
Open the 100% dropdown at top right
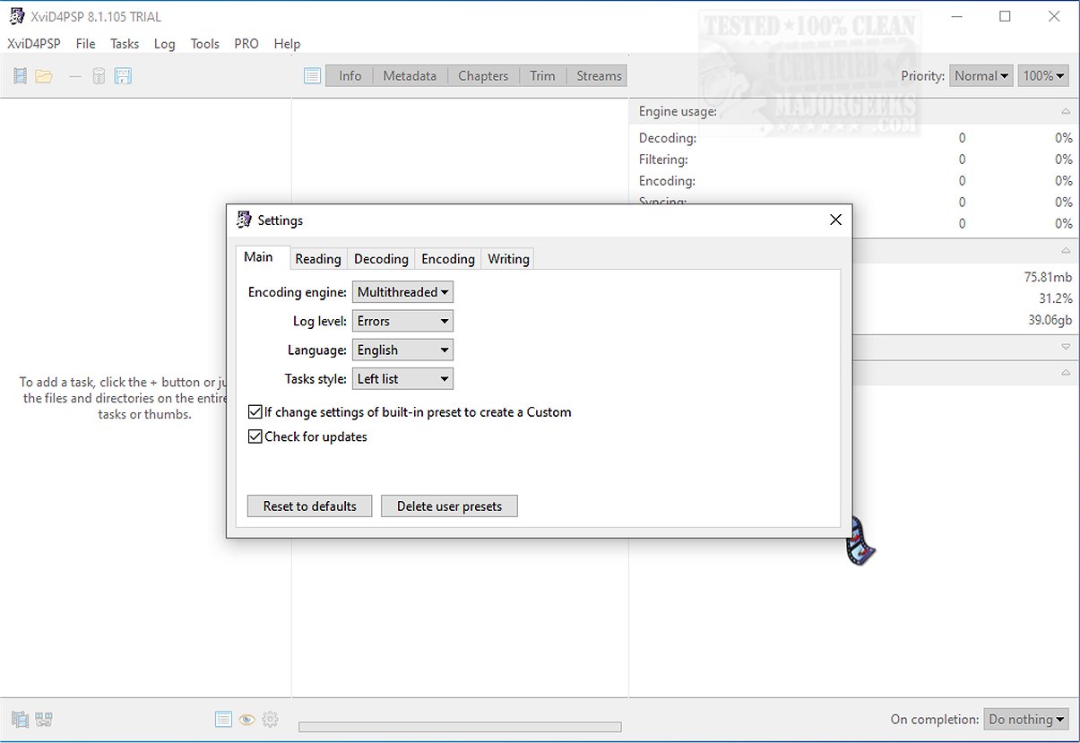(x=1043, y=76)
